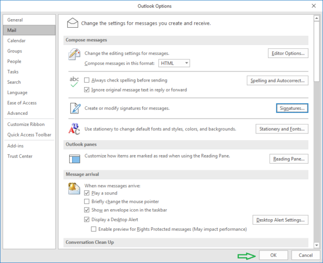Switch to Customize Ribbon options

(x=26, y=124)
